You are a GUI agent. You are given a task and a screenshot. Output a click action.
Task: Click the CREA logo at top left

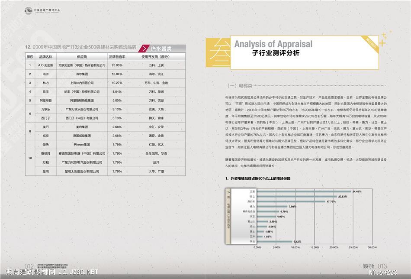point(29,11)
